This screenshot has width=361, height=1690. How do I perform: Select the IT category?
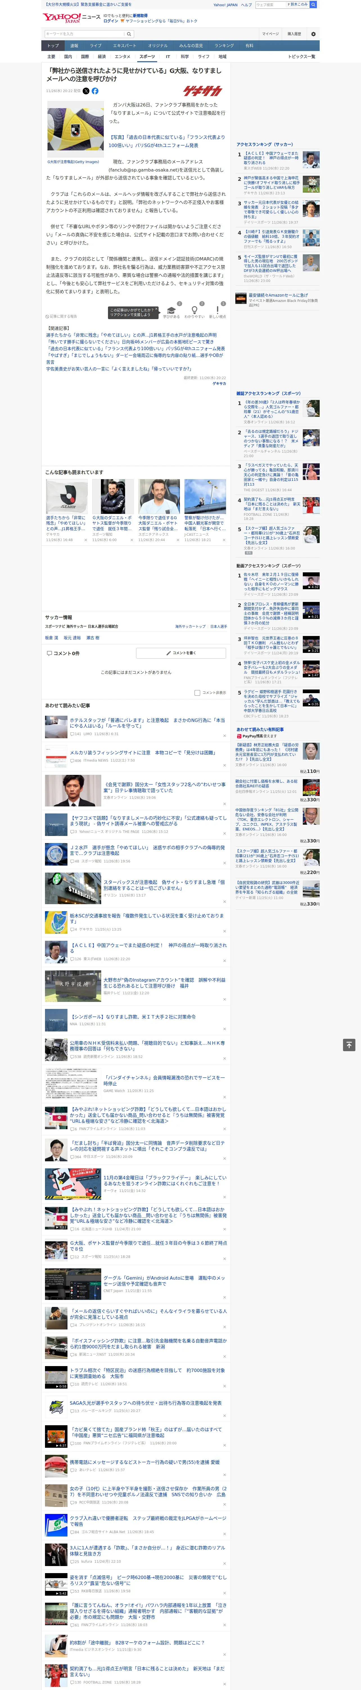(x=168, y=56)
